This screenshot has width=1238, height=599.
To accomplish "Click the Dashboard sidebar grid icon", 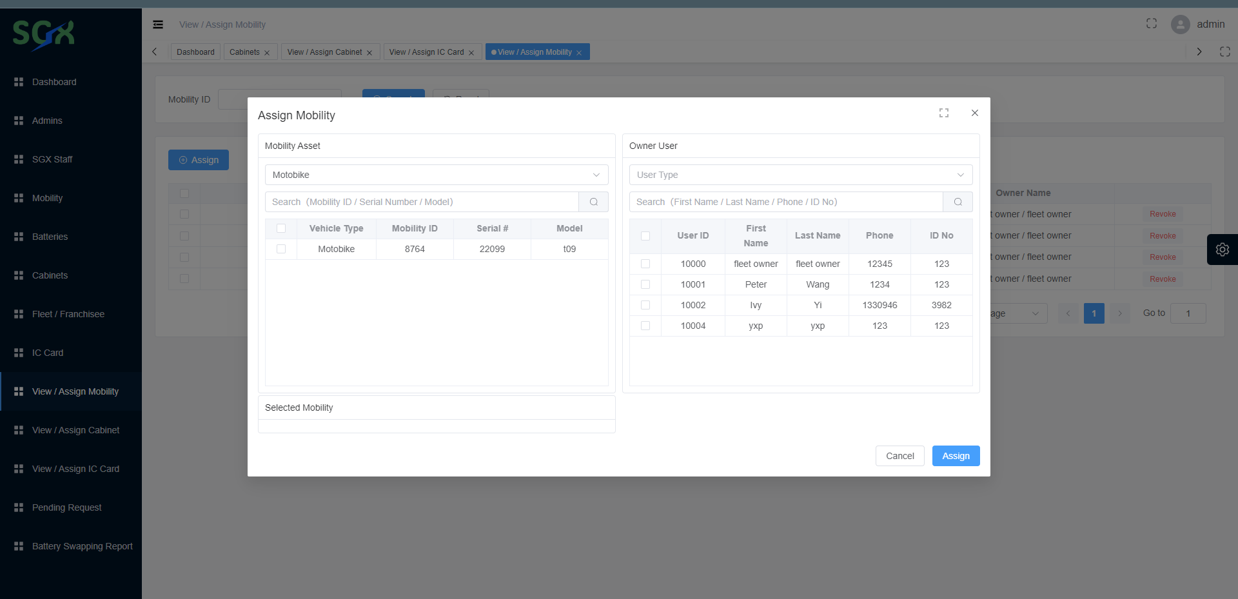I will click(x=19, y=82).
